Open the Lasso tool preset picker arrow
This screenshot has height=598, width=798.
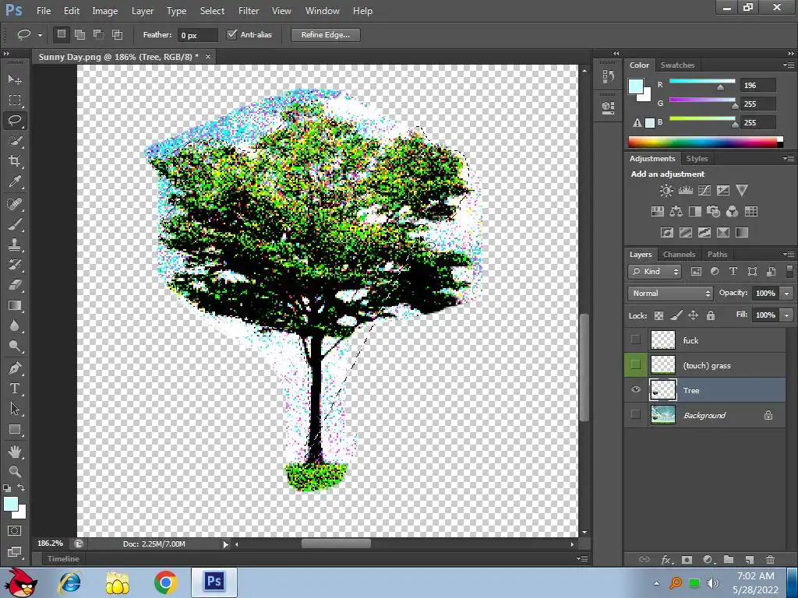[40, 35]
